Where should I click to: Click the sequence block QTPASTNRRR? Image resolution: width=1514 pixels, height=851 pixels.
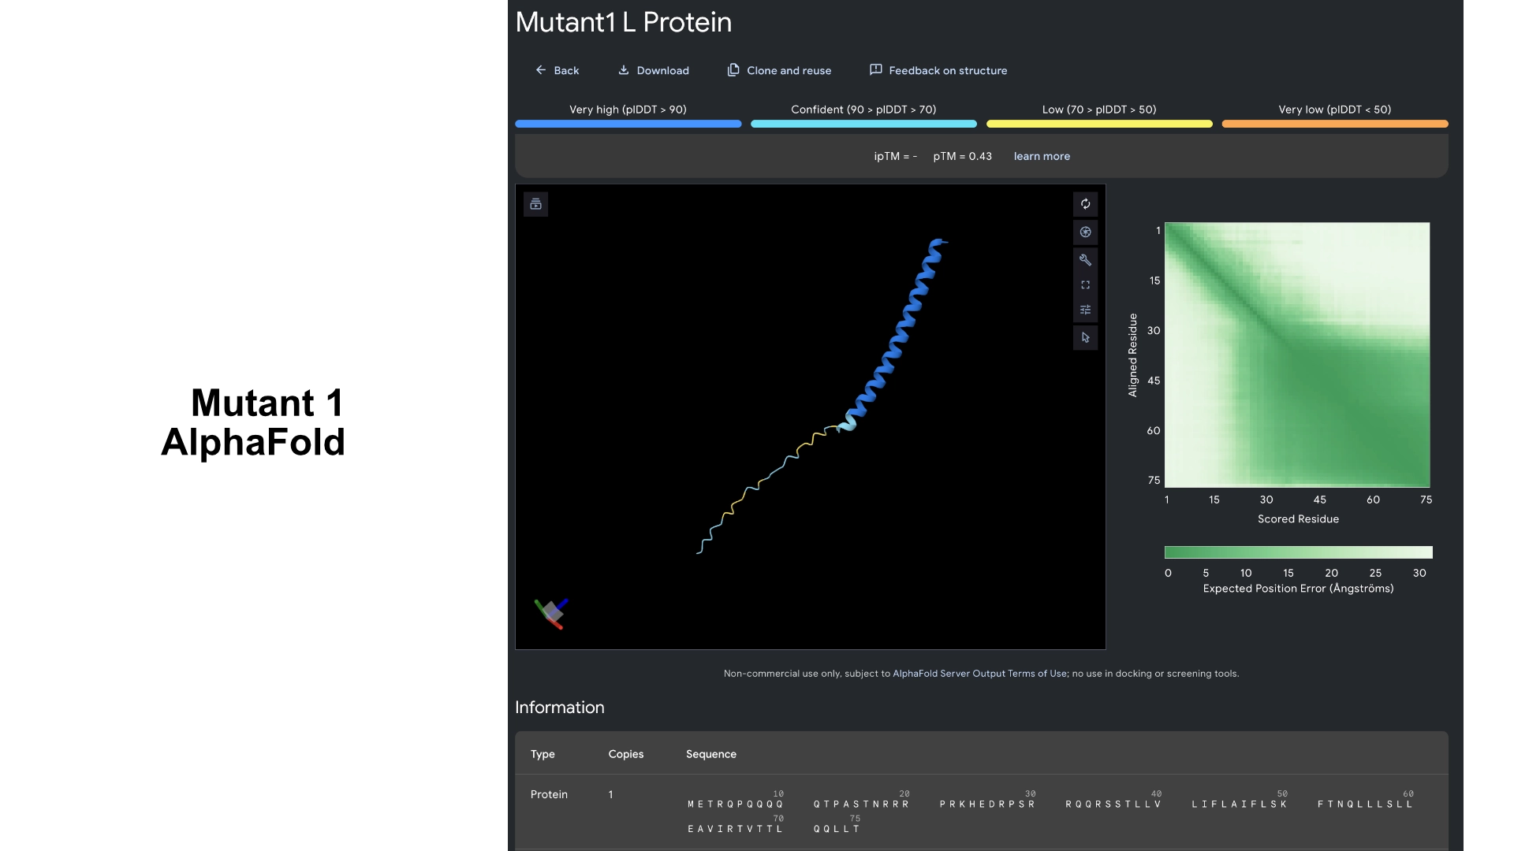coord(861,804)
